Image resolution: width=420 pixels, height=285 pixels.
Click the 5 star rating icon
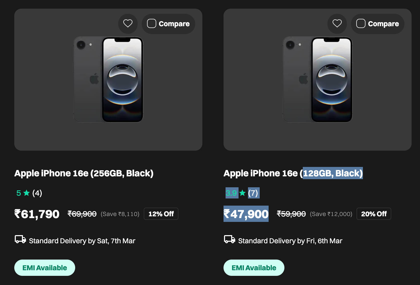tap(27, 193)
